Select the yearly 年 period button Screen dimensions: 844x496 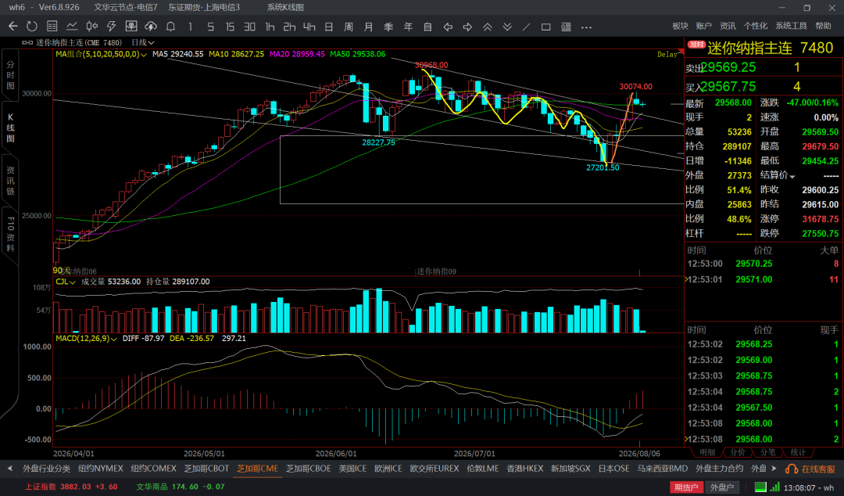[408, 27]
